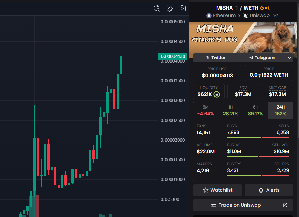Open the project's Twitter page
This screenshot has height=217, width=299.
coord(216,58)
